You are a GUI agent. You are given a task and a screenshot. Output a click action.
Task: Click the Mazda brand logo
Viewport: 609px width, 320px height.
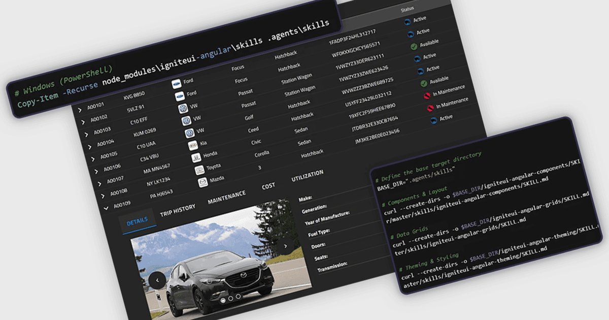coord(202,182)
